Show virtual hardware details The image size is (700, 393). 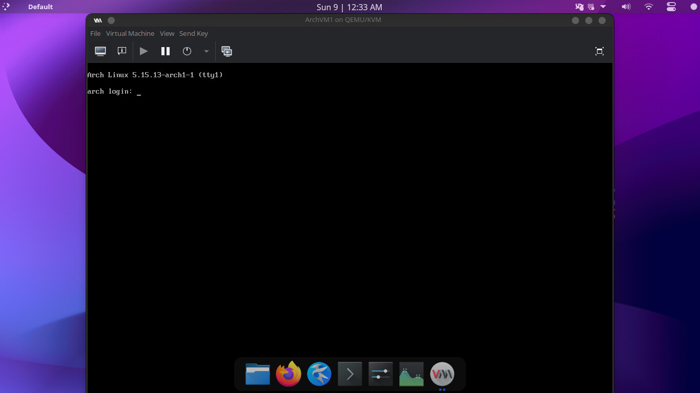pyautogui.click(x=122, y=51)
